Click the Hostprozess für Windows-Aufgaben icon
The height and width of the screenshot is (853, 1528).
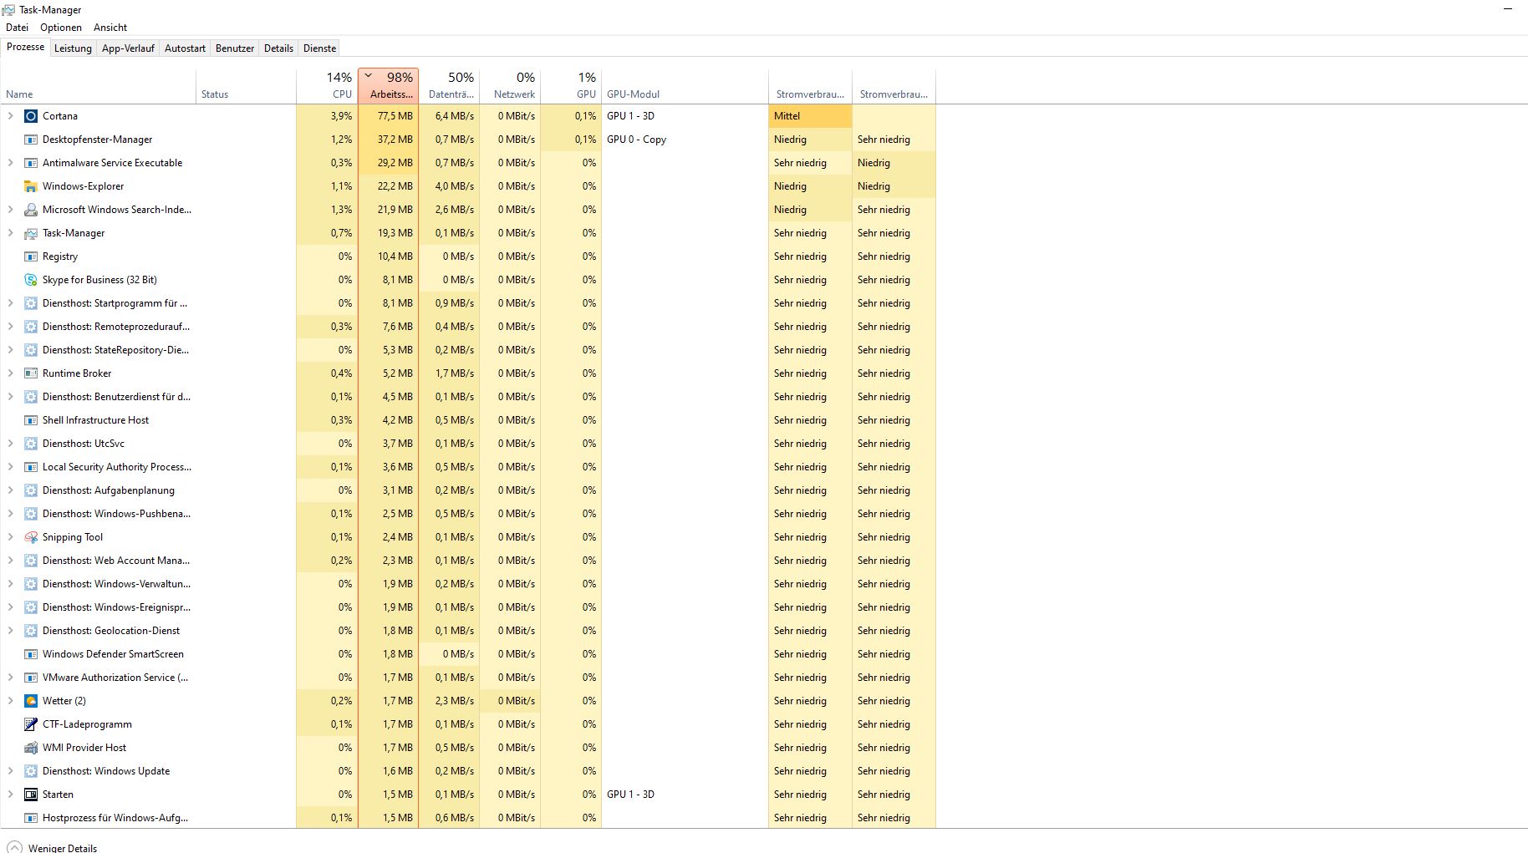(x=31, y=818)
